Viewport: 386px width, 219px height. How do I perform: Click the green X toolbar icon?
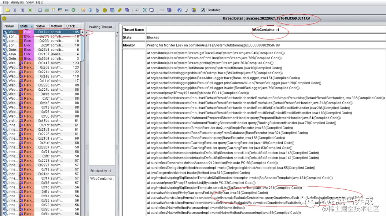click(x=30, y=10)
